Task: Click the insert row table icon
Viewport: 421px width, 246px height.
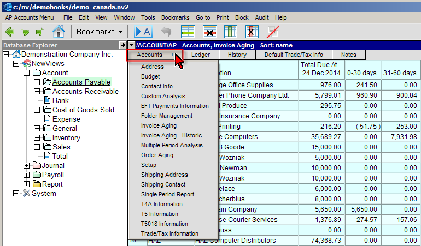Action: [x=188, y=32]
